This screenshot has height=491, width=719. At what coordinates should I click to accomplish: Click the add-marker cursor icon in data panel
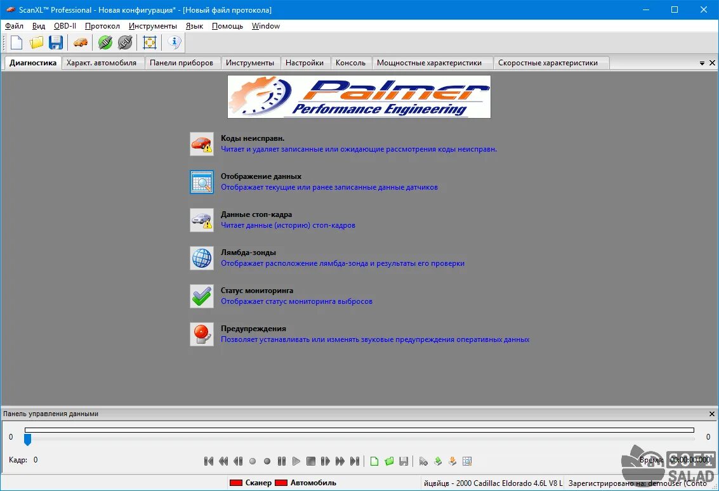click(423, 461)
